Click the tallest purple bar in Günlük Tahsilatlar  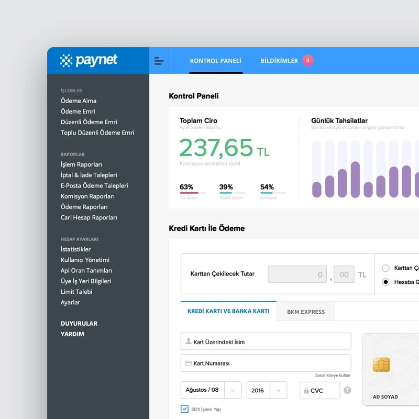pos(355,180)
